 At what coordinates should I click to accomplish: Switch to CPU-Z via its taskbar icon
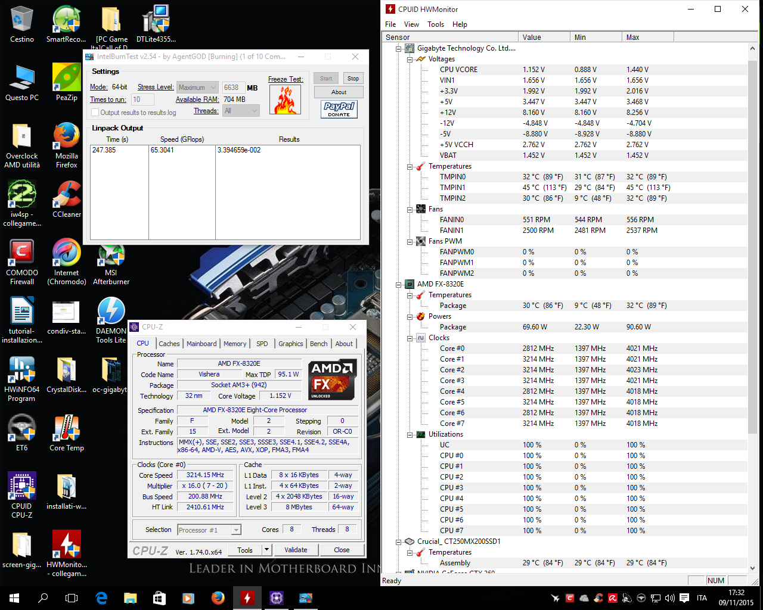(x=276, y=598)
